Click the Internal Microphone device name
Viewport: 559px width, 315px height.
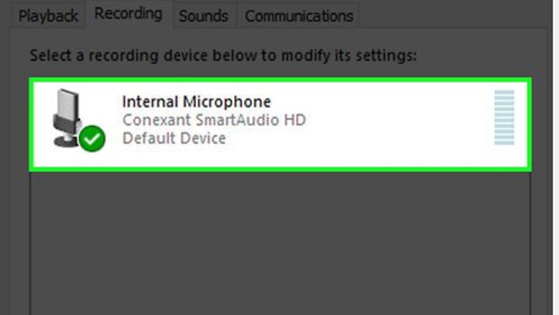[x=196, y=102]
